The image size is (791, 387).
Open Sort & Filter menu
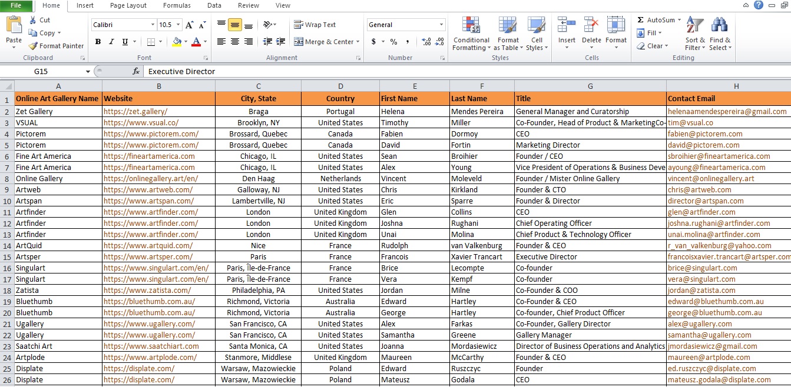(x=695, y=34)
